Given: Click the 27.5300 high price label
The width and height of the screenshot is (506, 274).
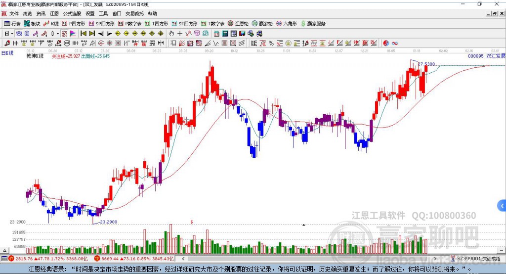Looking at the screenshot, I should (426, 64).
